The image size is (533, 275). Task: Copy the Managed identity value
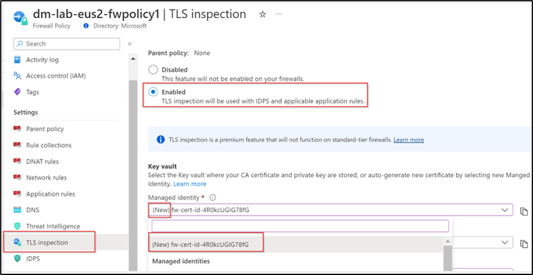(x=523, y=211)
